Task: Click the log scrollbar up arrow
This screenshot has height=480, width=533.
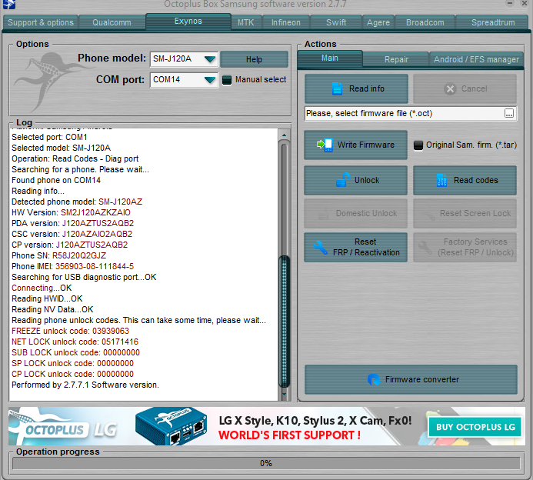Action: click(284, 135)
